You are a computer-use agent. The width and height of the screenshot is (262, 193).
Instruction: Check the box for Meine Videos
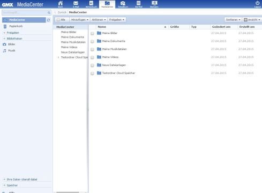tap(92, 57)
